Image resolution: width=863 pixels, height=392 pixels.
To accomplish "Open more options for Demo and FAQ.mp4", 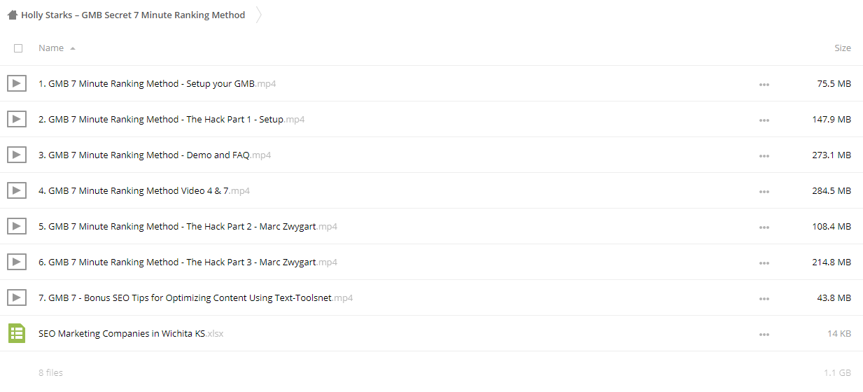I will tap(764, 155).
